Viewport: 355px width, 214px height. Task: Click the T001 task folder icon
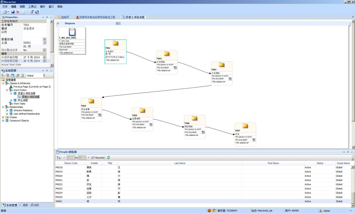pyautogui.click(x=115, y=43)
